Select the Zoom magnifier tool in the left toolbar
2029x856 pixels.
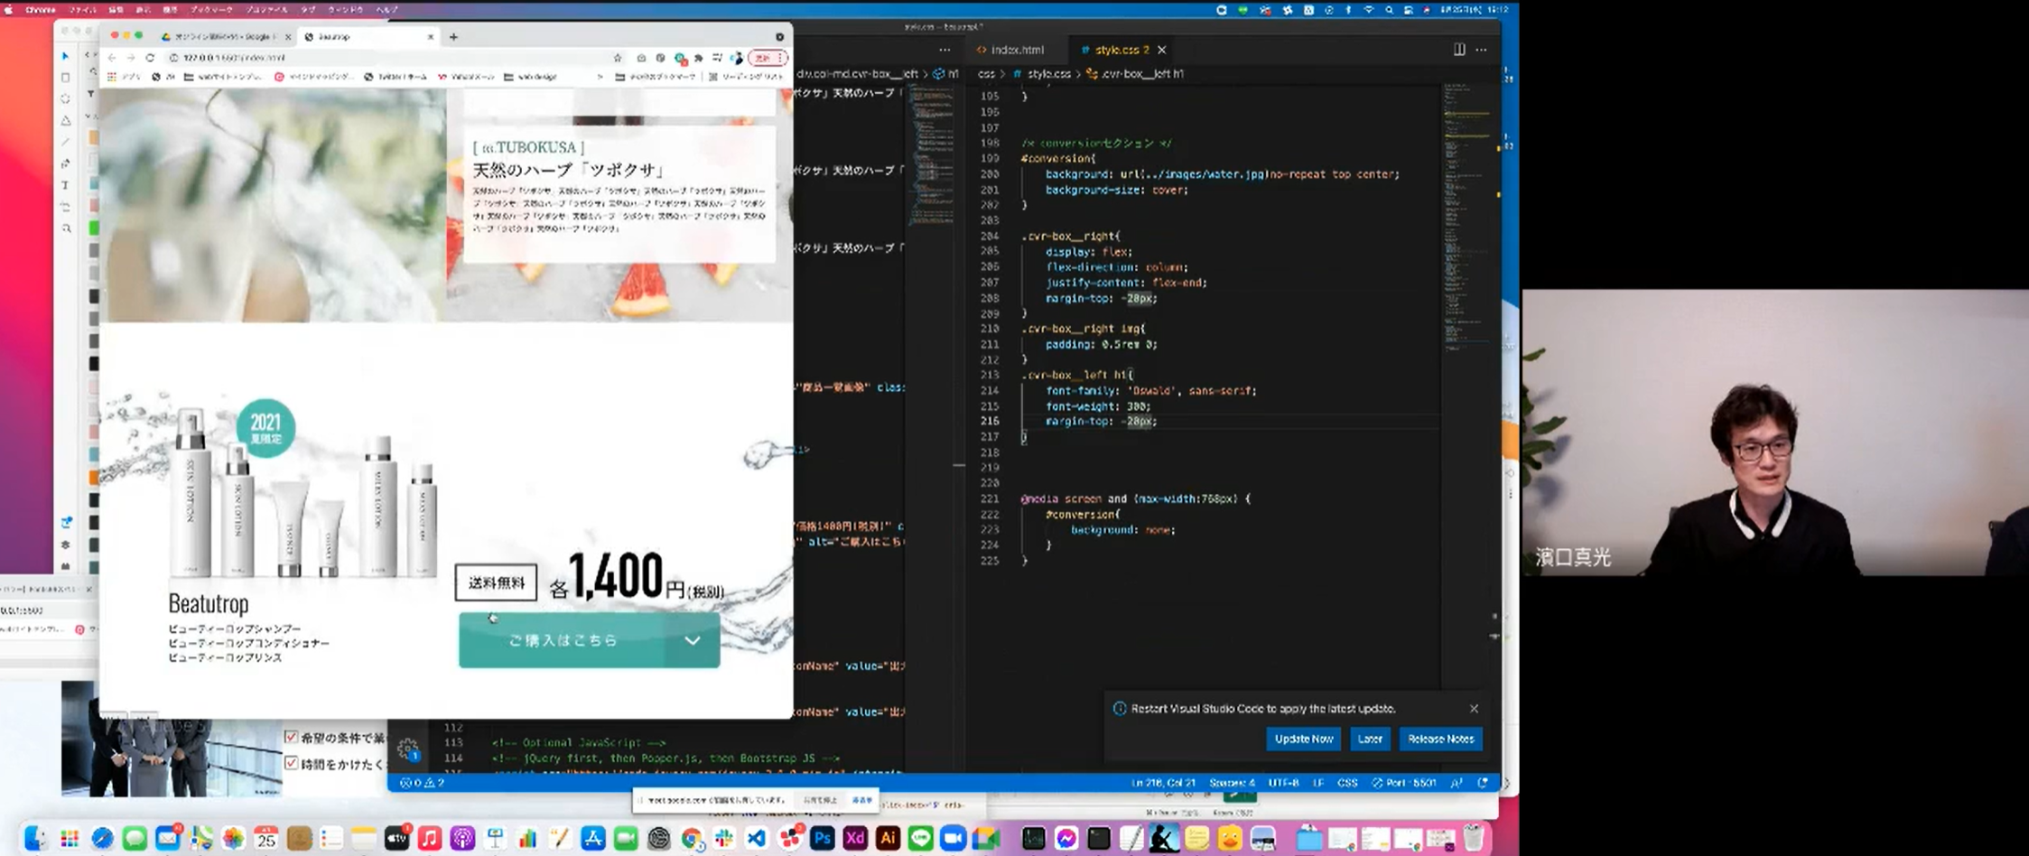65,228
